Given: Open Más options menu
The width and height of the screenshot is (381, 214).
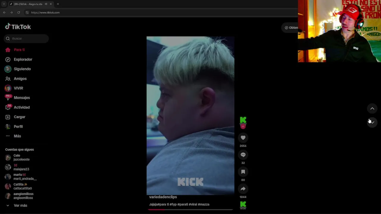Looking at the screenshot, I should click(x=17, y=136).
